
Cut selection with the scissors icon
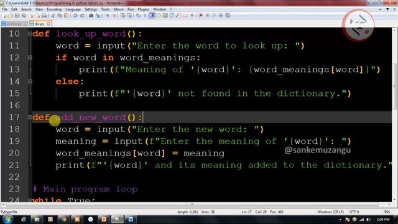[52, 16]
